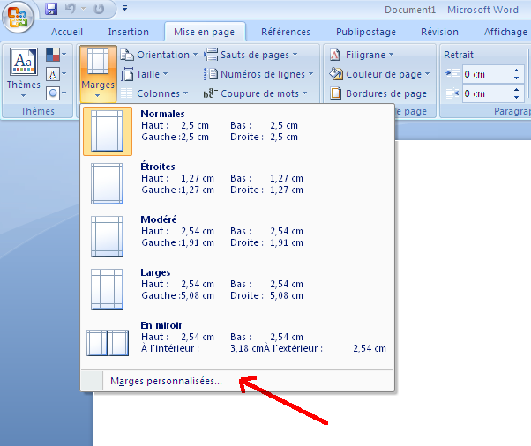This screenshot has height=446, width=531.
Task: Select Modéré margins preset
Action: 237,237
